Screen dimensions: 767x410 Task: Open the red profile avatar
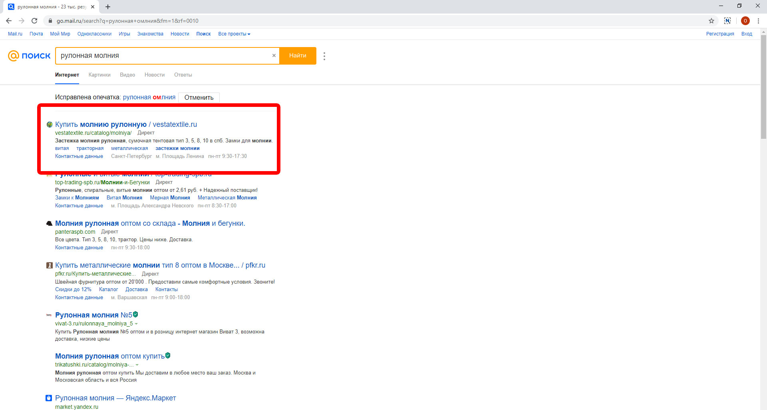pyautogui.click(x=745, y=21)
